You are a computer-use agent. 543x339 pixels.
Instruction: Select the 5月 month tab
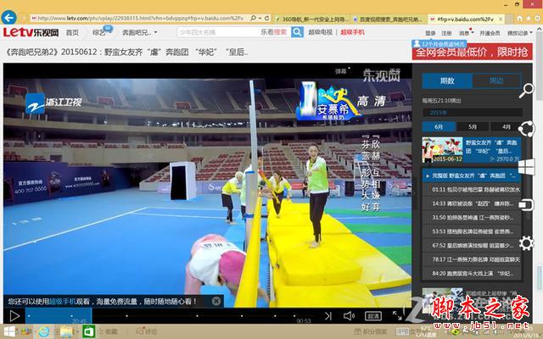[x=473, y=126]
